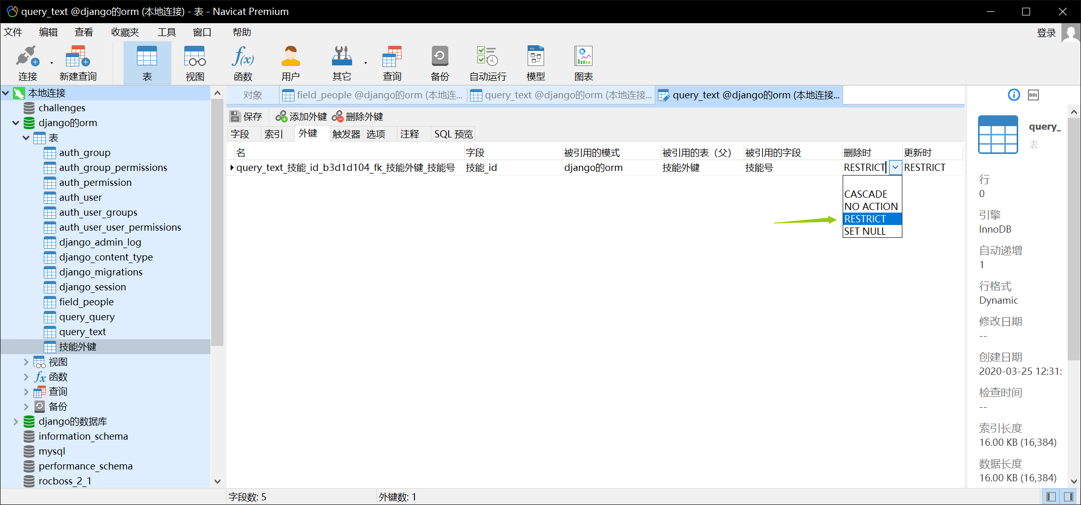Collapse the django的orm database node
The height and width of the screenshot is (505, 1081).
16,123
